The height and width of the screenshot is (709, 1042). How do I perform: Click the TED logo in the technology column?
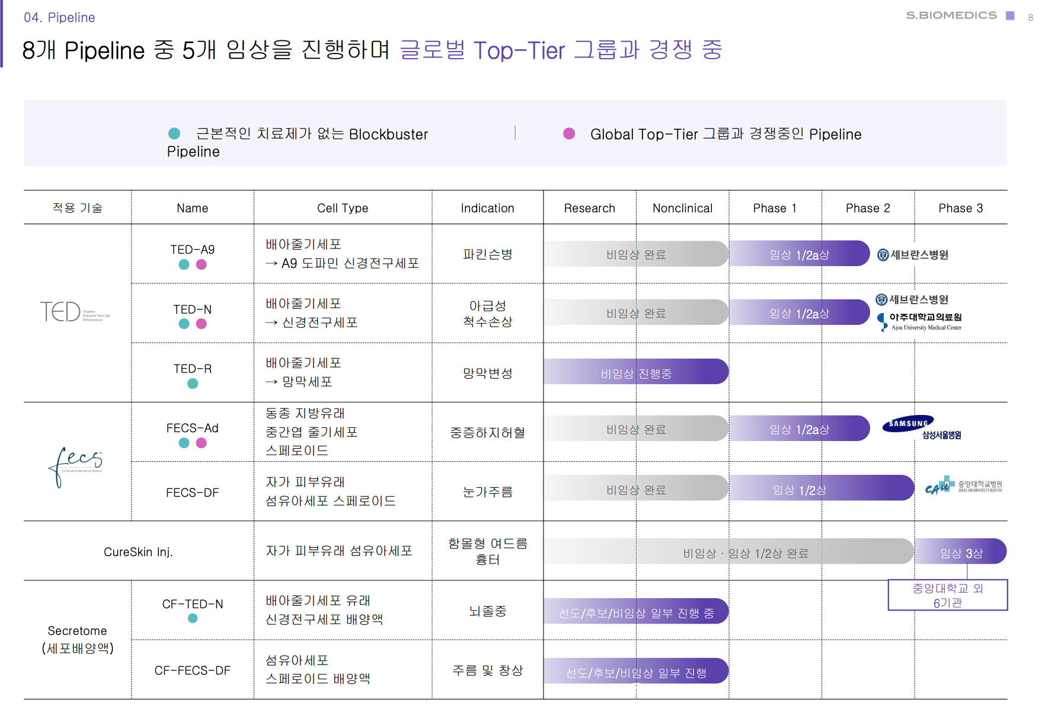pos(75,311)
